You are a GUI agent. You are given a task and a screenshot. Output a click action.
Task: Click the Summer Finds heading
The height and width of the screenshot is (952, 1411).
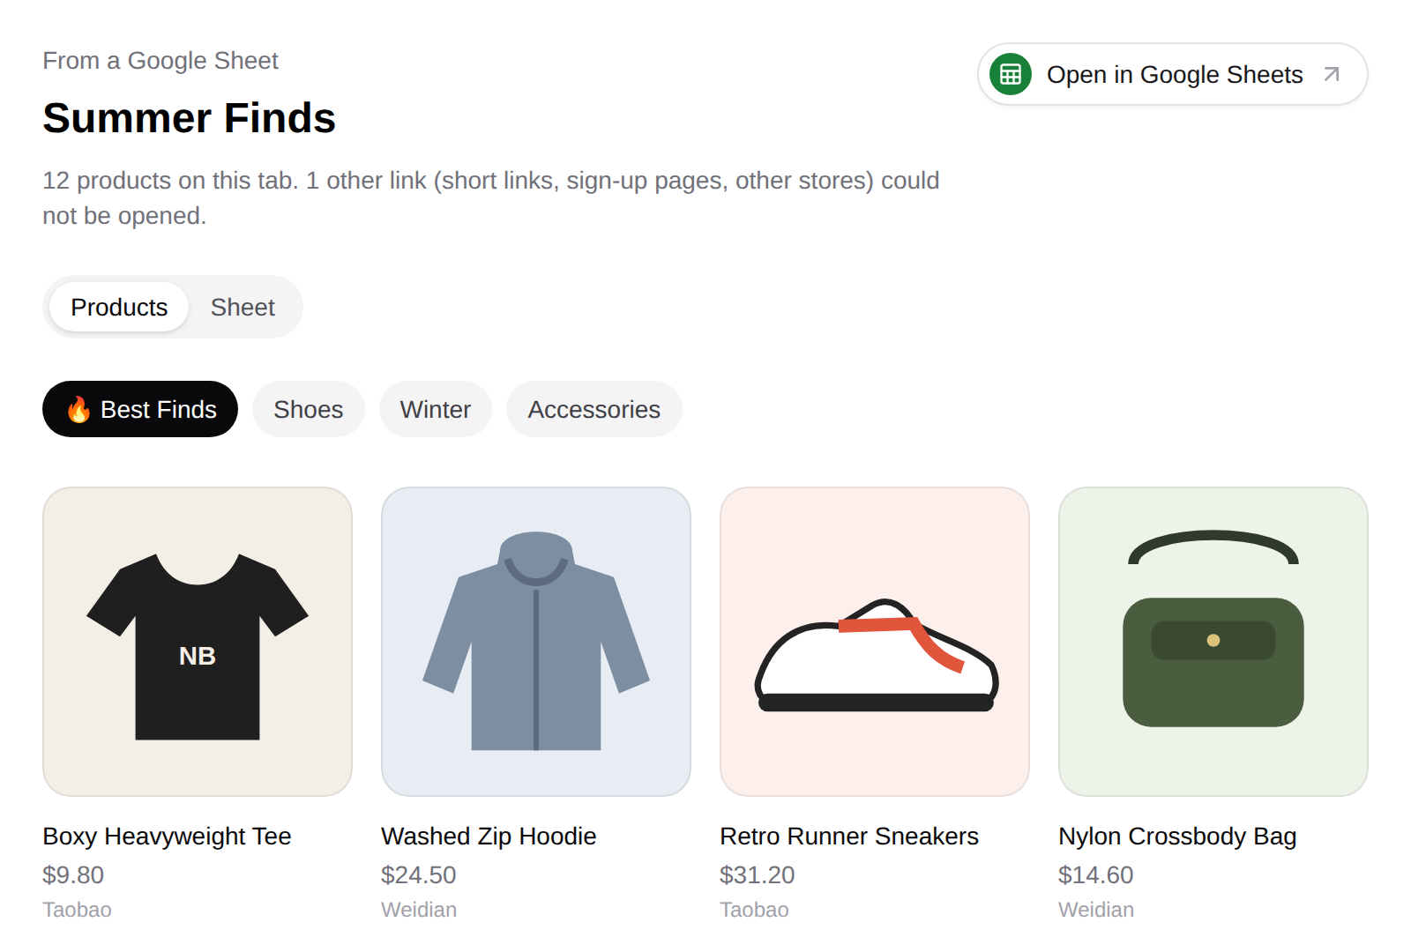click(x=190, y=118)
